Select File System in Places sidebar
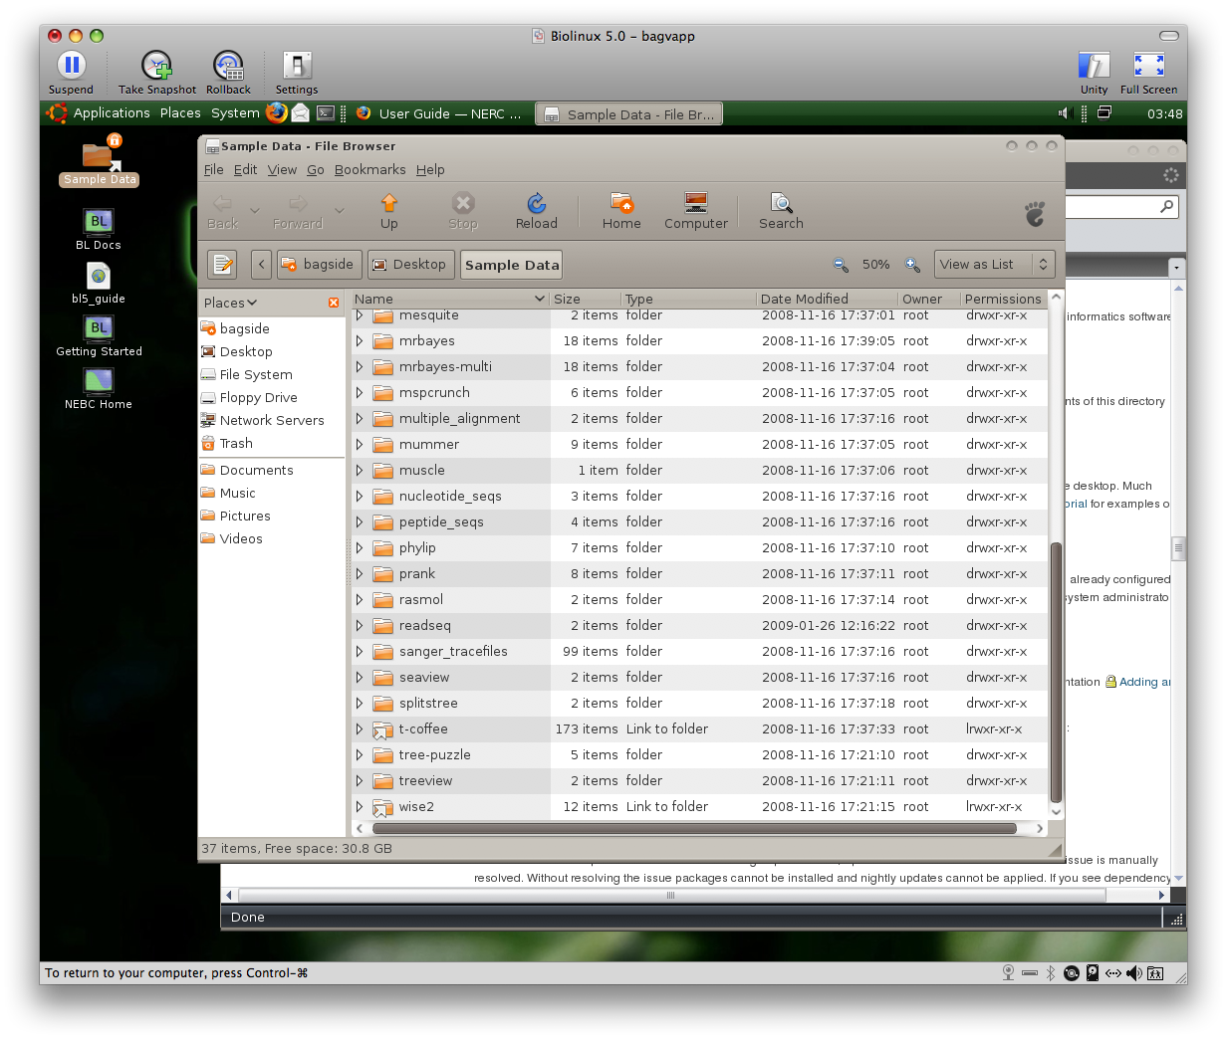 pyautogui.click(x=256, y=375)
